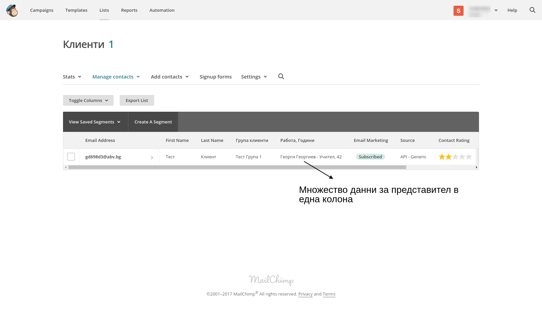
Task: Open the global search magnifier icon
Action: (x=532, y=10)
